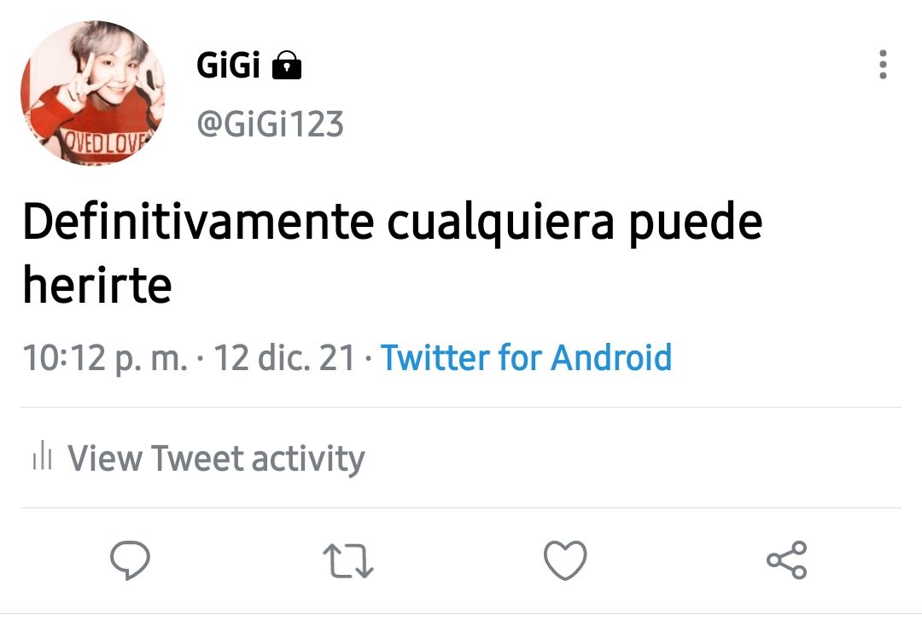Reply to the tweet with the speech bubble icon
This screenshot has width=922, height=626.
(x=130, y=559)
